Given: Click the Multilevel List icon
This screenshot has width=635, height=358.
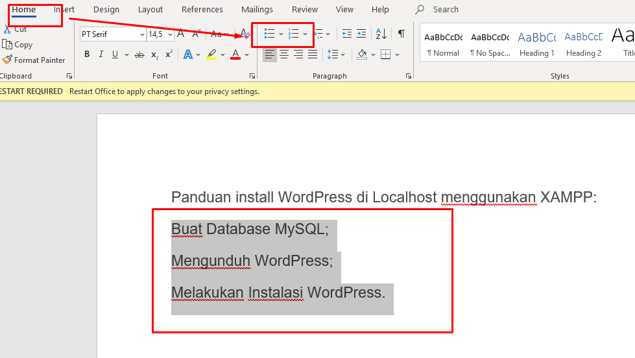Looking at the screenshot, I should coord(318,34).
